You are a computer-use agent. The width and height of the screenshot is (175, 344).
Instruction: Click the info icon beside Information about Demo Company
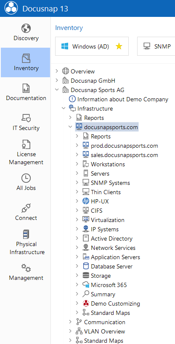tap(72, 99)
